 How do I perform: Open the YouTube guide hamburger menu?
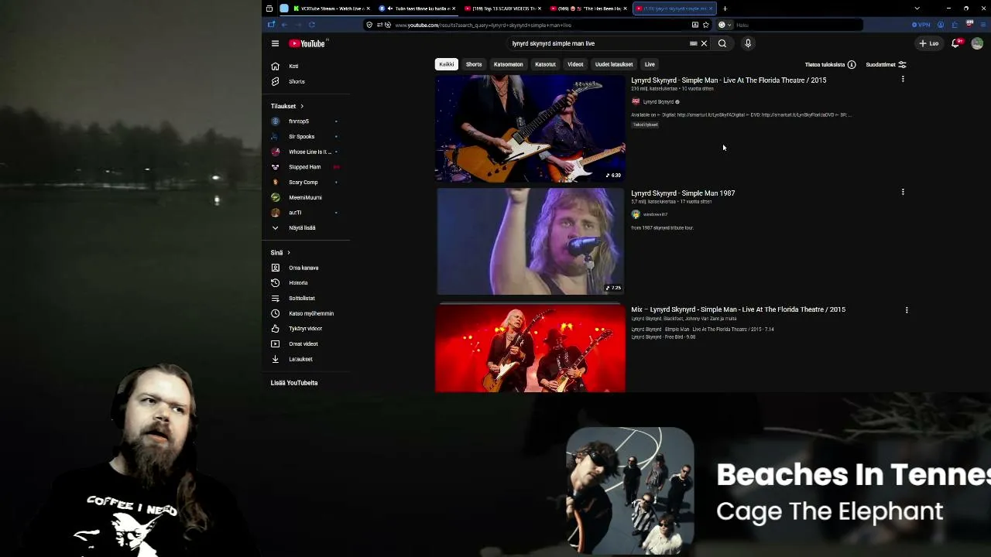click(x=275, y=43)
